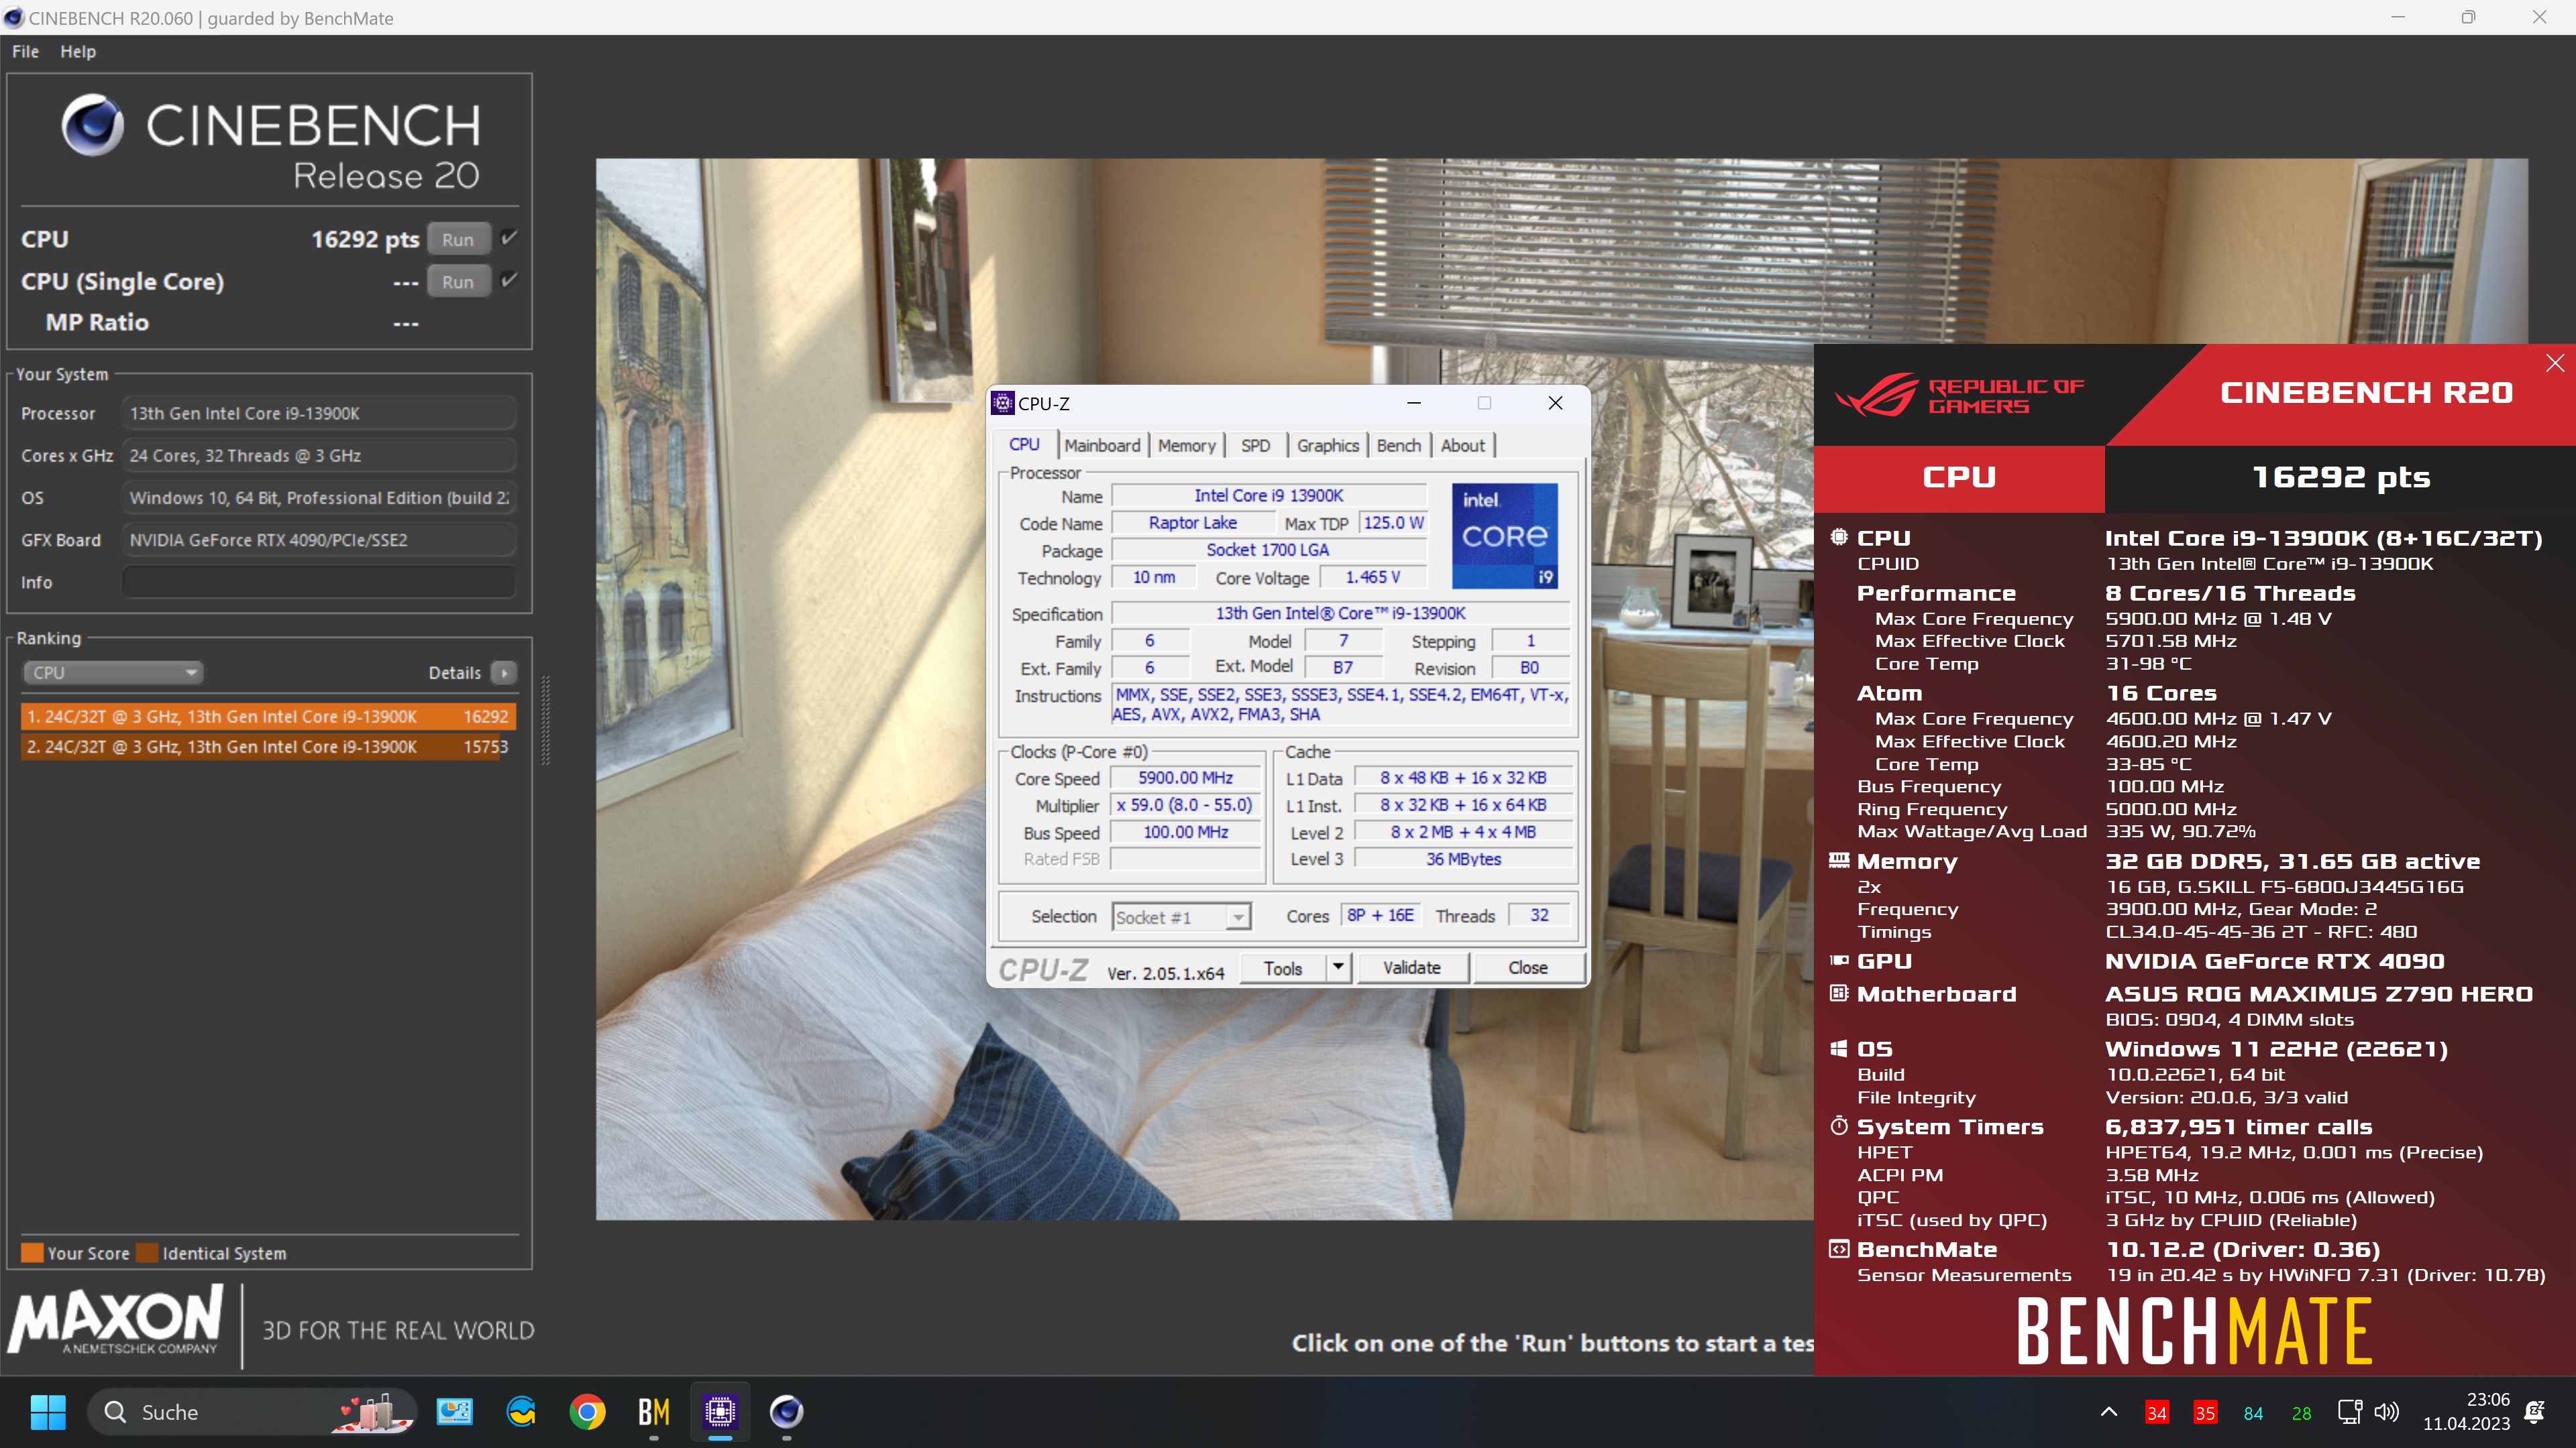Close the CPU-Z window
This screenshot has height=1448, width=2576.
1555,403
